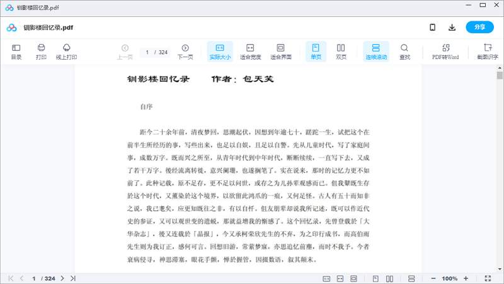The width and height of the screenshot is (504, 284).
Task: Enter fullscreen from the bottom-right icon
Action: 488,278
